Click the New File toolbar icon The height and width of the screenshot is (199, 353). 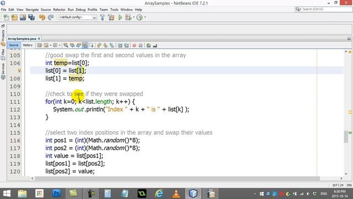[x=6, y=17]
